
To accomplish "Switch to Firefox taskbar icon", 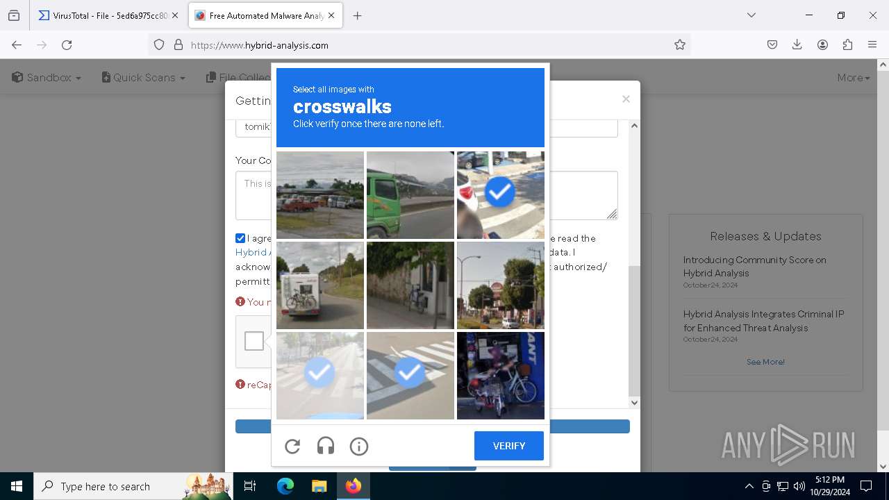I will click(x=353, y=486).
